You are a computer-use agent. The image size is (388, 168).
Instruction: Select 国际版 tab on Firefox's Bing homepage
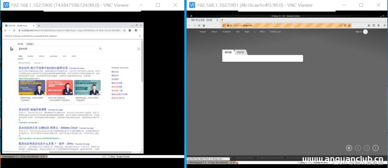tap(241, 52)
